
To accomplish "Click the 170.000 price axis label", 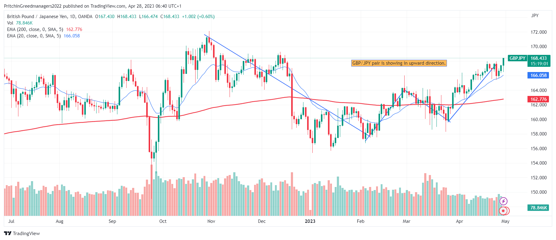I will (x=539, y=47).
